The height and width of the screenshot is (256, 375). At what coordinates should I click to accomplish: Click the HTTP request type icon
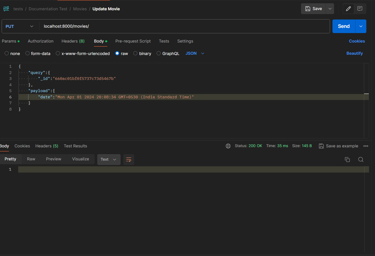pyautogui.click(x=6, y=9)
